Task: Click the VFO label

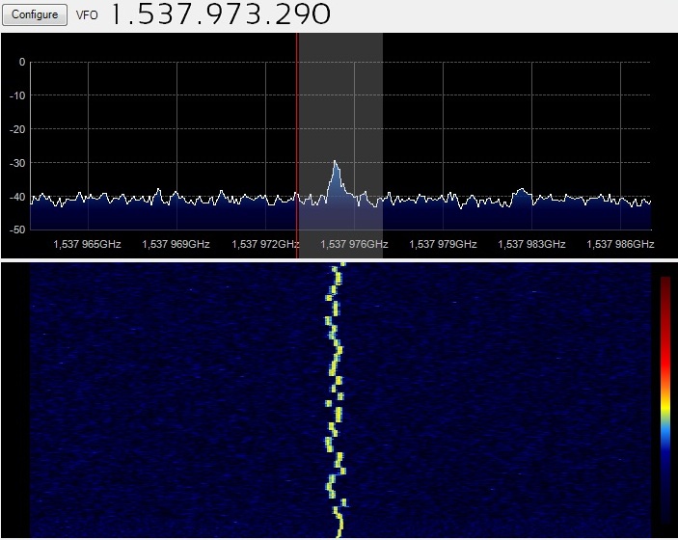Action: point(87,15)
